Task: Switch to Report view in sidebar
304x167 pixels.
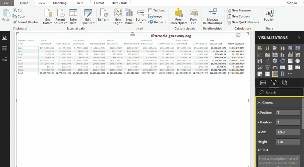Action: [x=5, y=37]
